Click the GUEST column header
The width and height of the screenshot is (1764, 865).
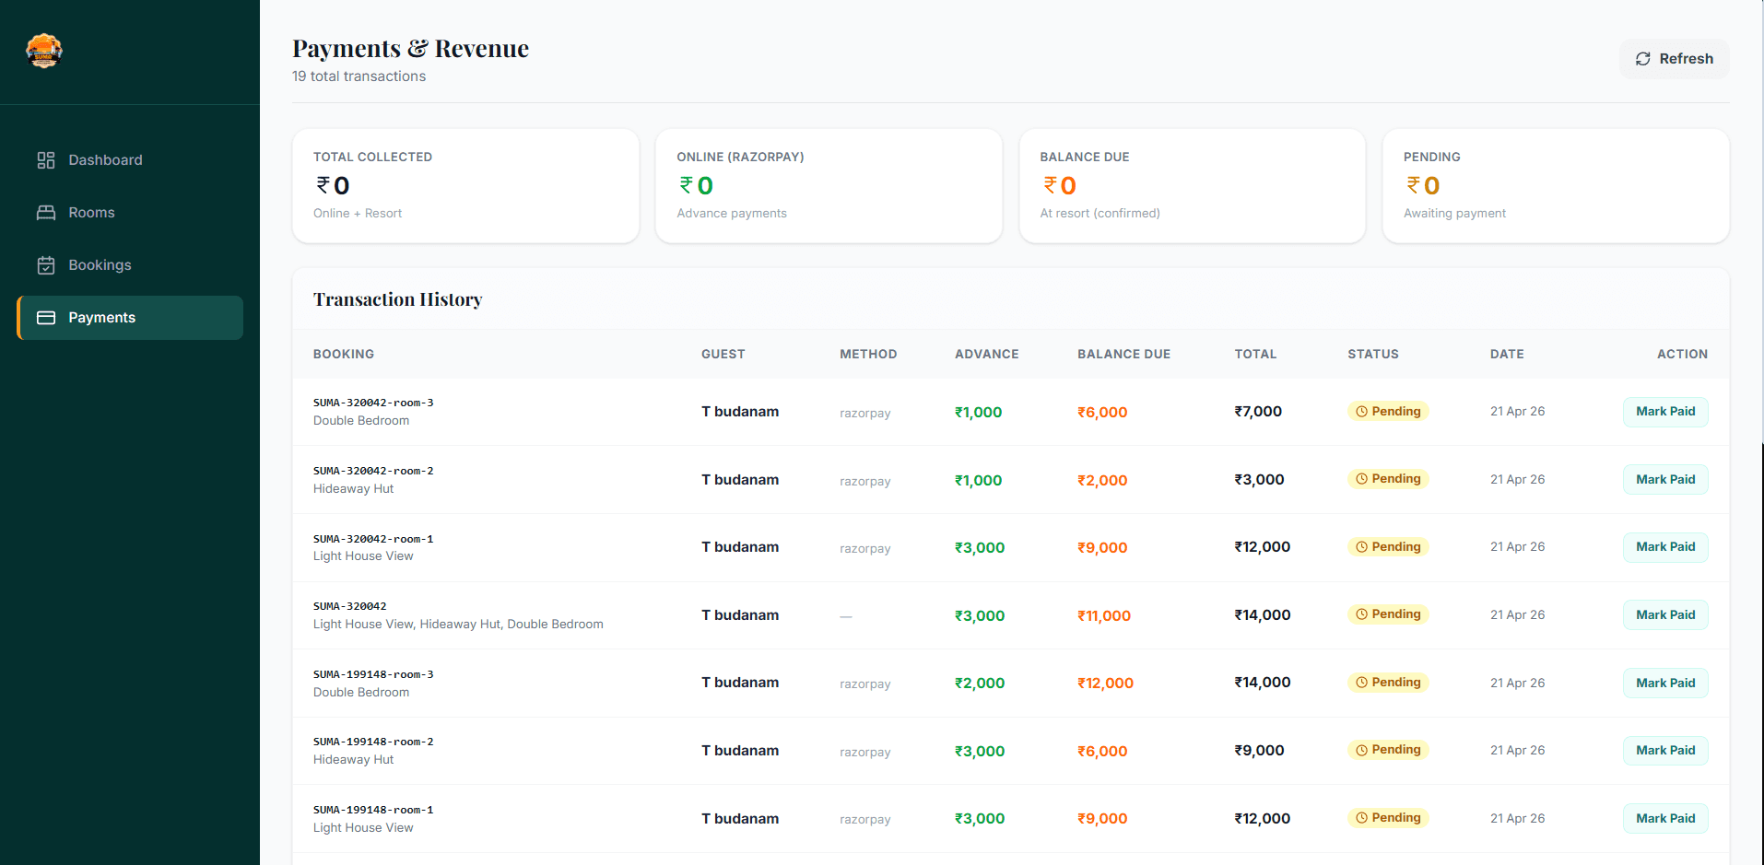(x=723, y=354)
